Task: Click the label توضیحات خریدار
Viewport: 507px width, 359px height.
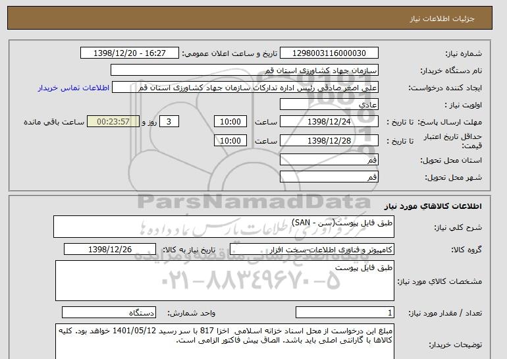Action: [x=455, y=345]
